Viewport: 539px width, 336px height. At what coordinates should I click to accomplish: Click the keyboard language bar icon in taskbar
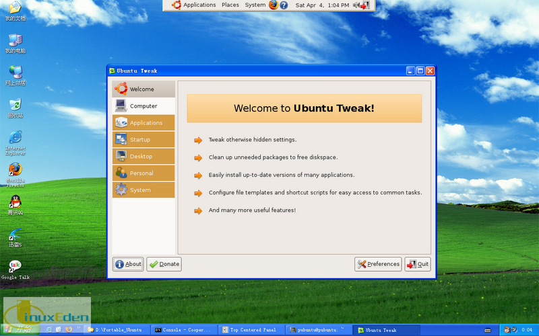click(487, 330)
